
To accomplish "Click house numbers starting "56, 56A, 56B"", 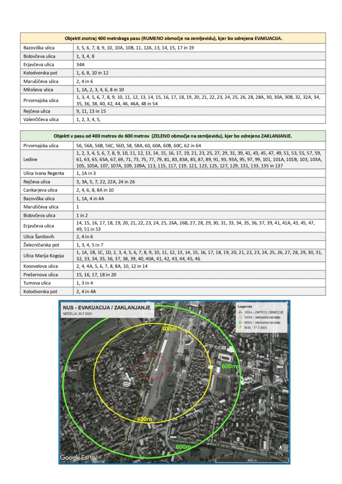I will (139, 146).
